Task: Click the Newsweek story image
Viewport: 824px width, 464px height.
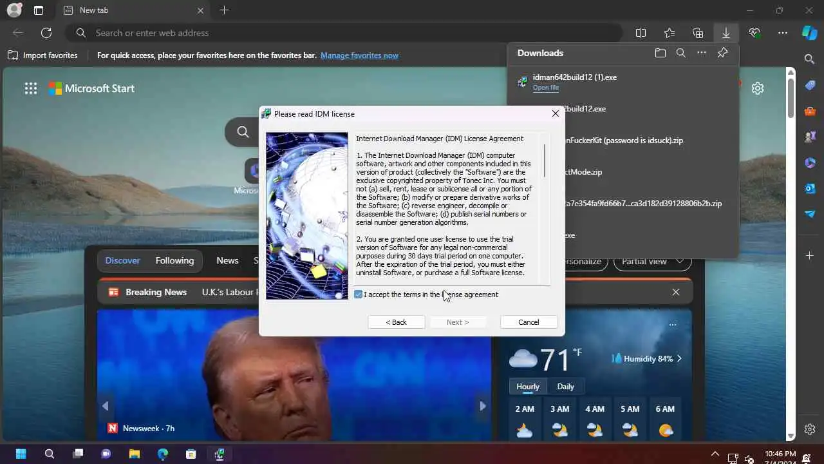Action: coord(294,374)
